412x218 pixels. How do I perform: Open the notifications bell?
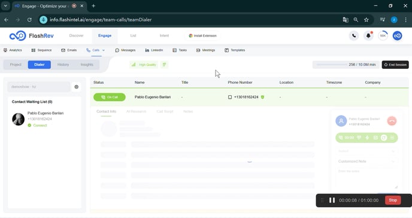368,36
